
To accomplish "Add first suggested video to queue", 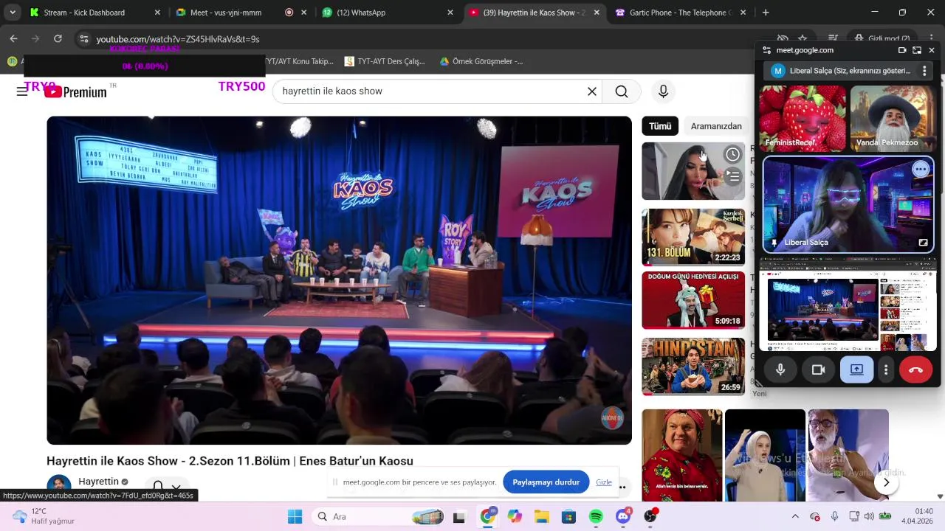I will click(732, 176).
